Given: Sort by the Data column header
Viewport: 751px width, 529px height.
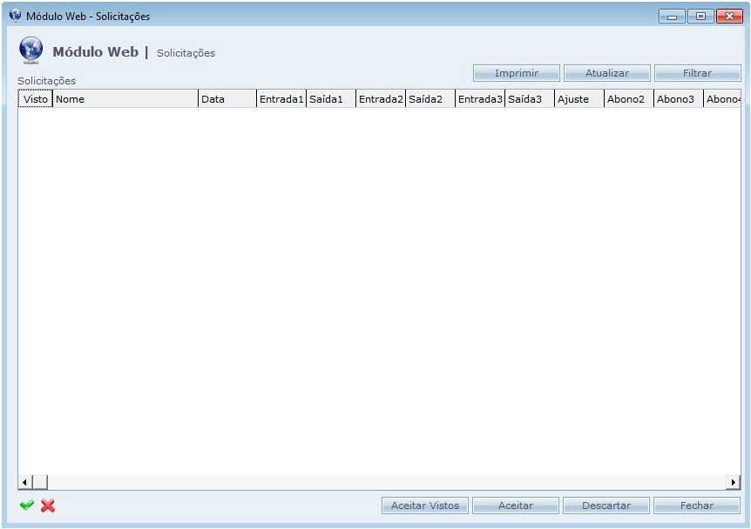Looking at the screenshot, I should click(227, 99).
